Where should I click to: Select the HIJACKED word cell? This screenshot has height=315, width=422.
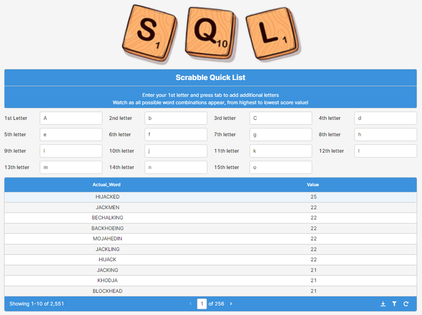click(108, 197)
